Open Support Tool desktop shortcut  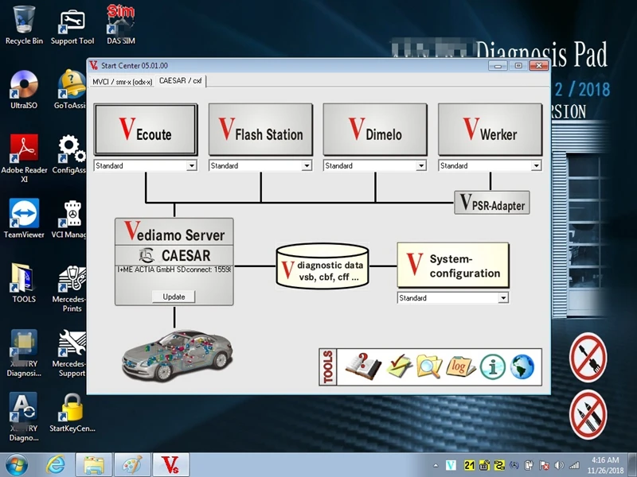tap(72, 26)
